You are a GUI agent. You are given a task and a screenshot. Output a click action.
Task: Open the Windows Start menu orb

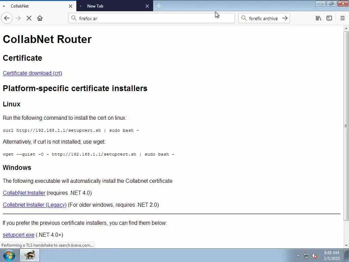(9, 255)
